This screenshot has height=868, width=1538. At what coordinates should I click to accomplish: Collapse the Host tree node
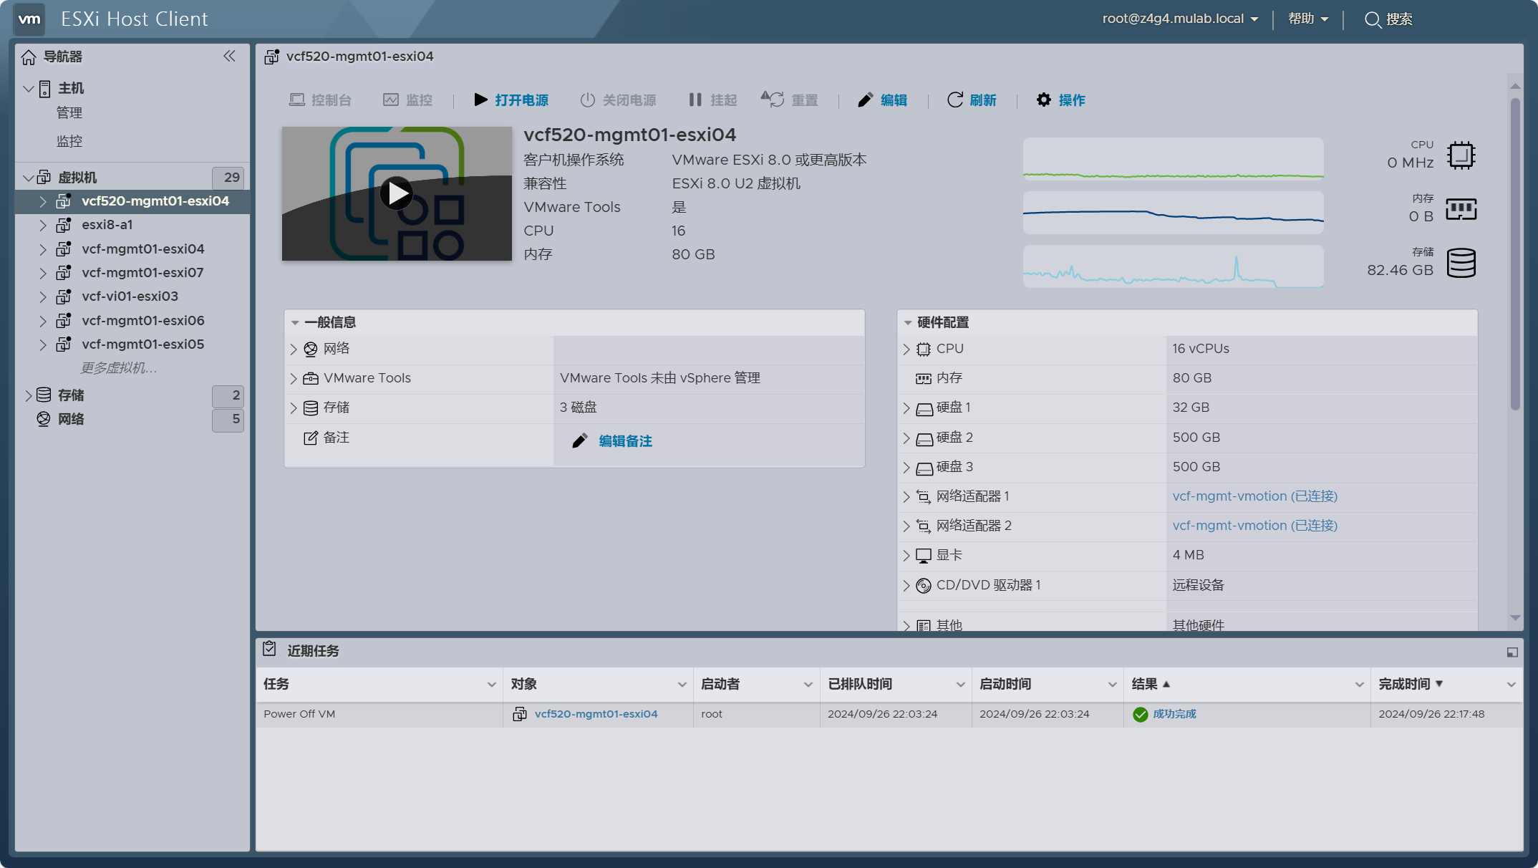[x=29, y=88]
